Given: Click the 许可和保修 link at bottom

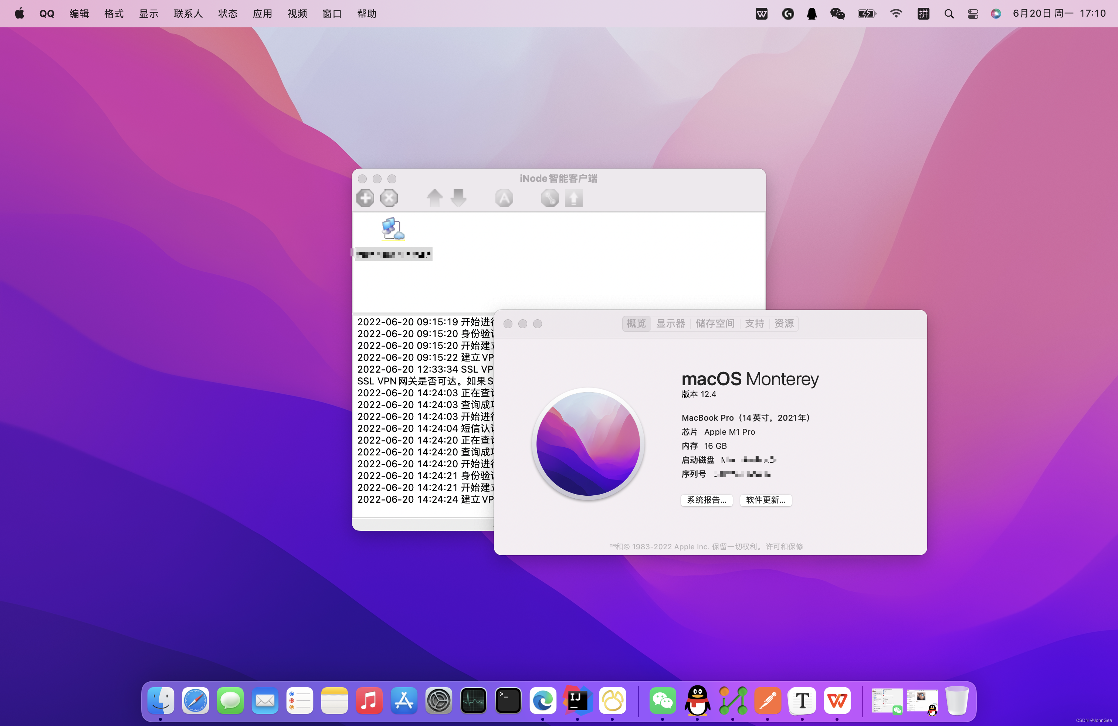Looking at the screenshot, I should (x=784, y=547).
